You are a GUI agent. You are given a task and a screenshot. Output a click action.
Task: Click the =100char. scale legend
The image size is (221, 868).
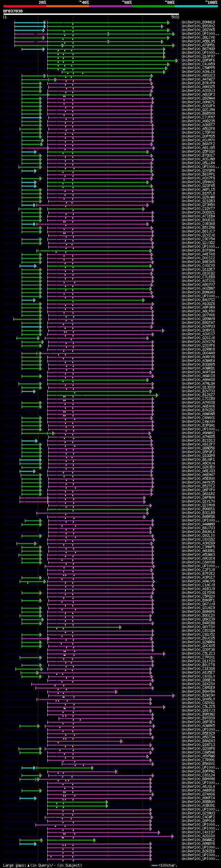pos(167,865)
